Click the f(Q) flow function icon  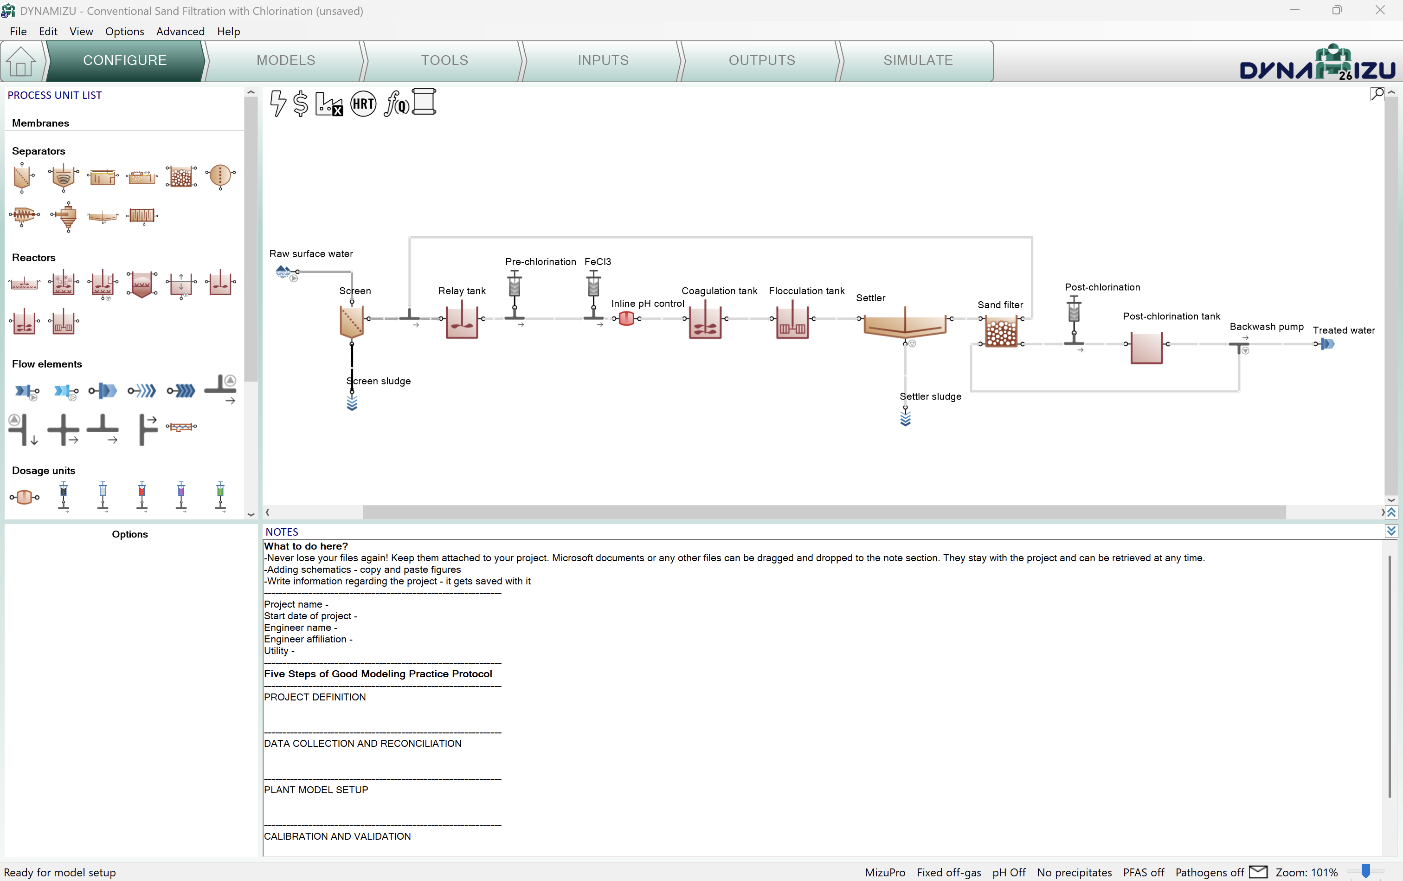[396, 104]
